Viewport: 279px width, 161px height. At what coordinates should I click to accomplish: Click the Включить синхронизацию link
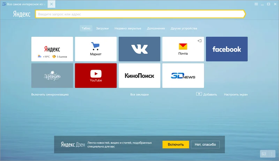pyautogui.click(x=50, y=94)
